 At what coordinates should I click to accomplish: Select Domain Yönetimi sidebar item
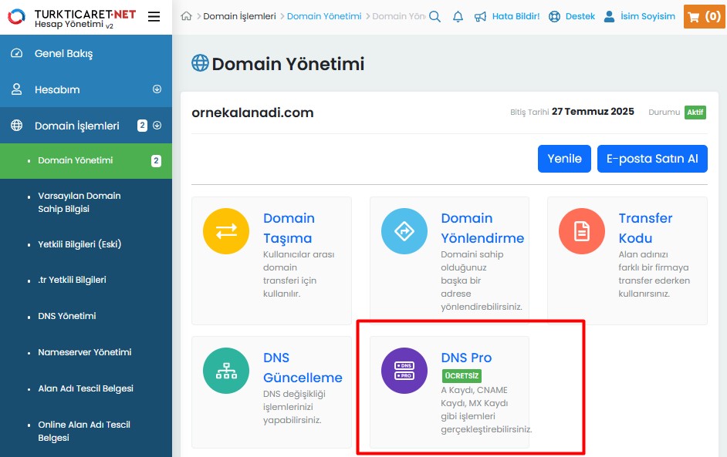coord(86,160)
